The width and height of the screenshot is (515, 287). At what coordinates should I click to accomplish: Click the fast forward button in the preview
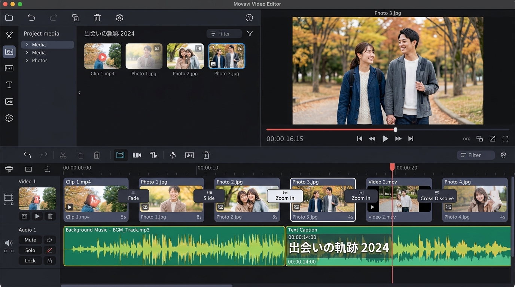pos(398,139)
